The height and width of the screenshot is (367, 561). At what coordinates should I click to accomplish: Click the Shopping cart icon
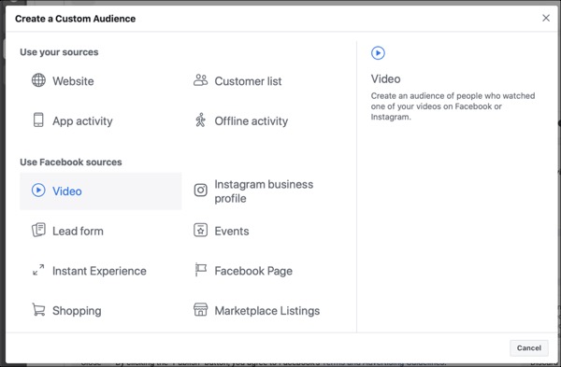point(38,309)
